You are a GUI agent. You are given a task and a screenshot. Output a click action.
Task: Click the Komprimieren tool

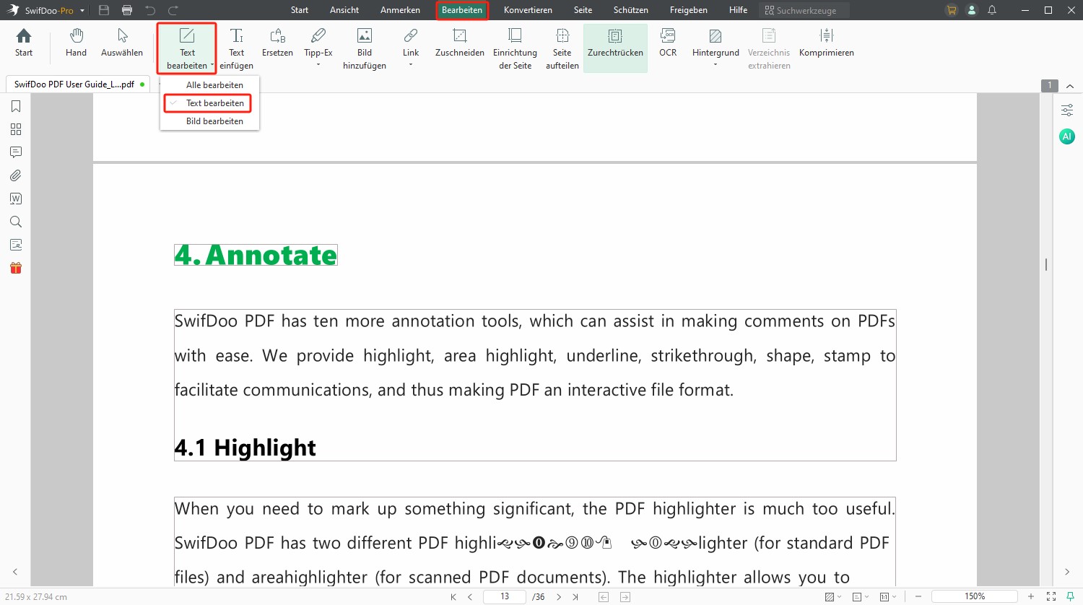tap(827, 43)
